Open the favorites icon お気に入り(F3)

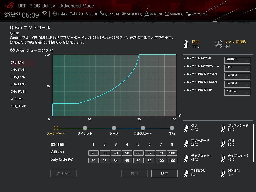(72, 14)
